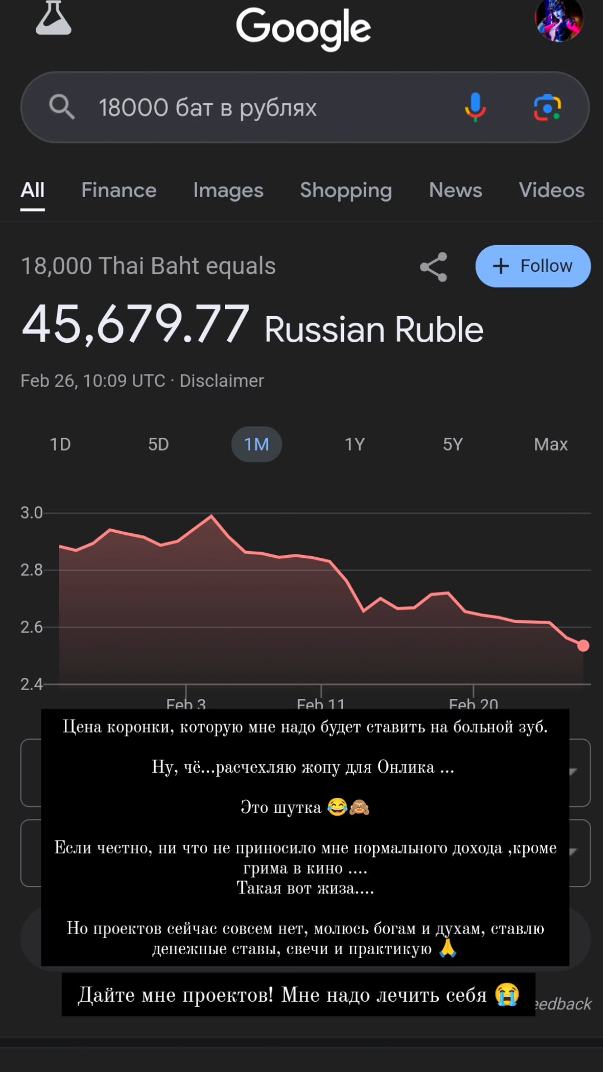Open Google Lens camera search
Viewport: 603px width, 1072px height.
pos(547,107)
